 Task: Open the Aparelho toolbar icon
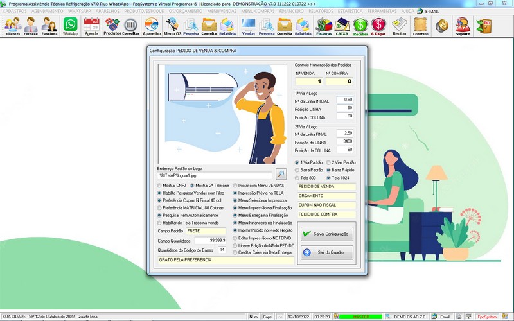click(x=152, y=26)
